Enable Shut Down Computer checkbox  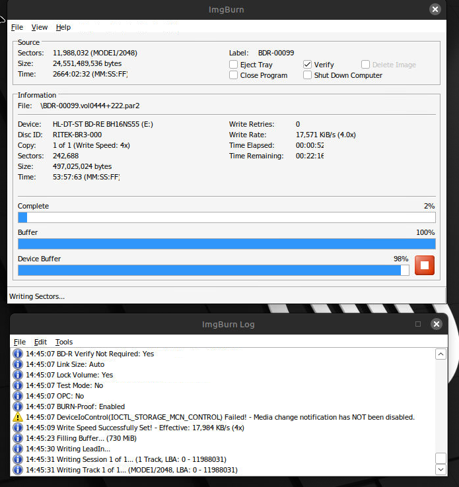(x=307, y=75)
